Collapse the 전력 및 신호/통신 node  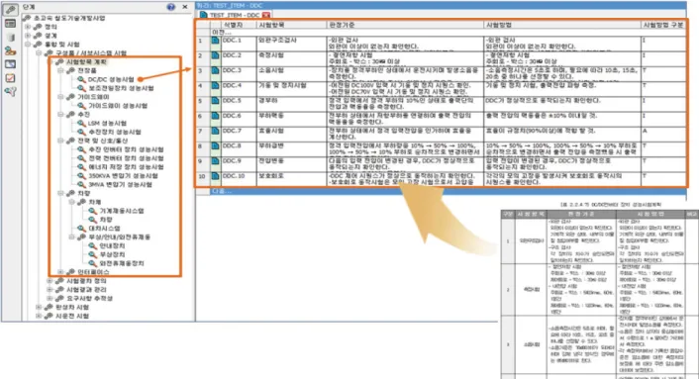(x=60, y=141)
